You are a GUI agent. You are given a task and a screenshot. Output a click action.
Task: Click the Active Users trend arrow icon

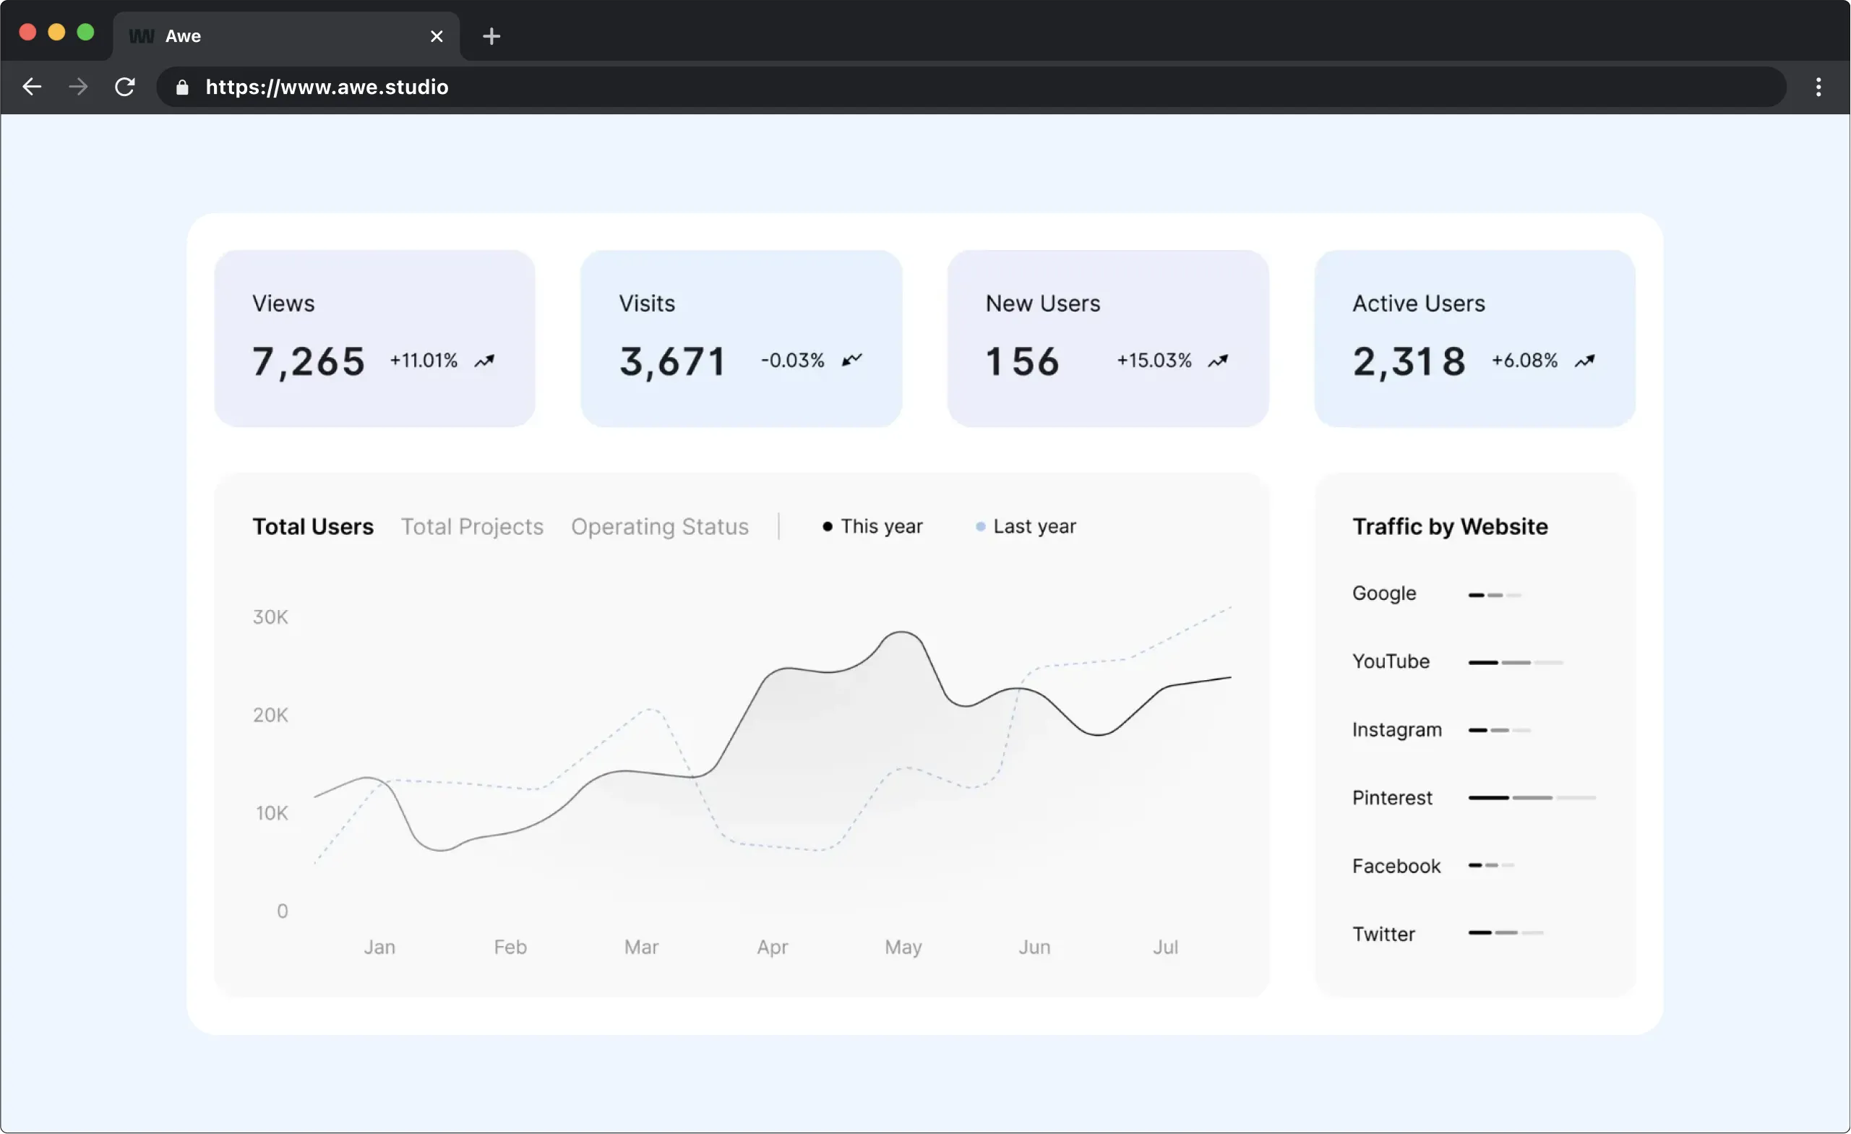(1585, 361)
